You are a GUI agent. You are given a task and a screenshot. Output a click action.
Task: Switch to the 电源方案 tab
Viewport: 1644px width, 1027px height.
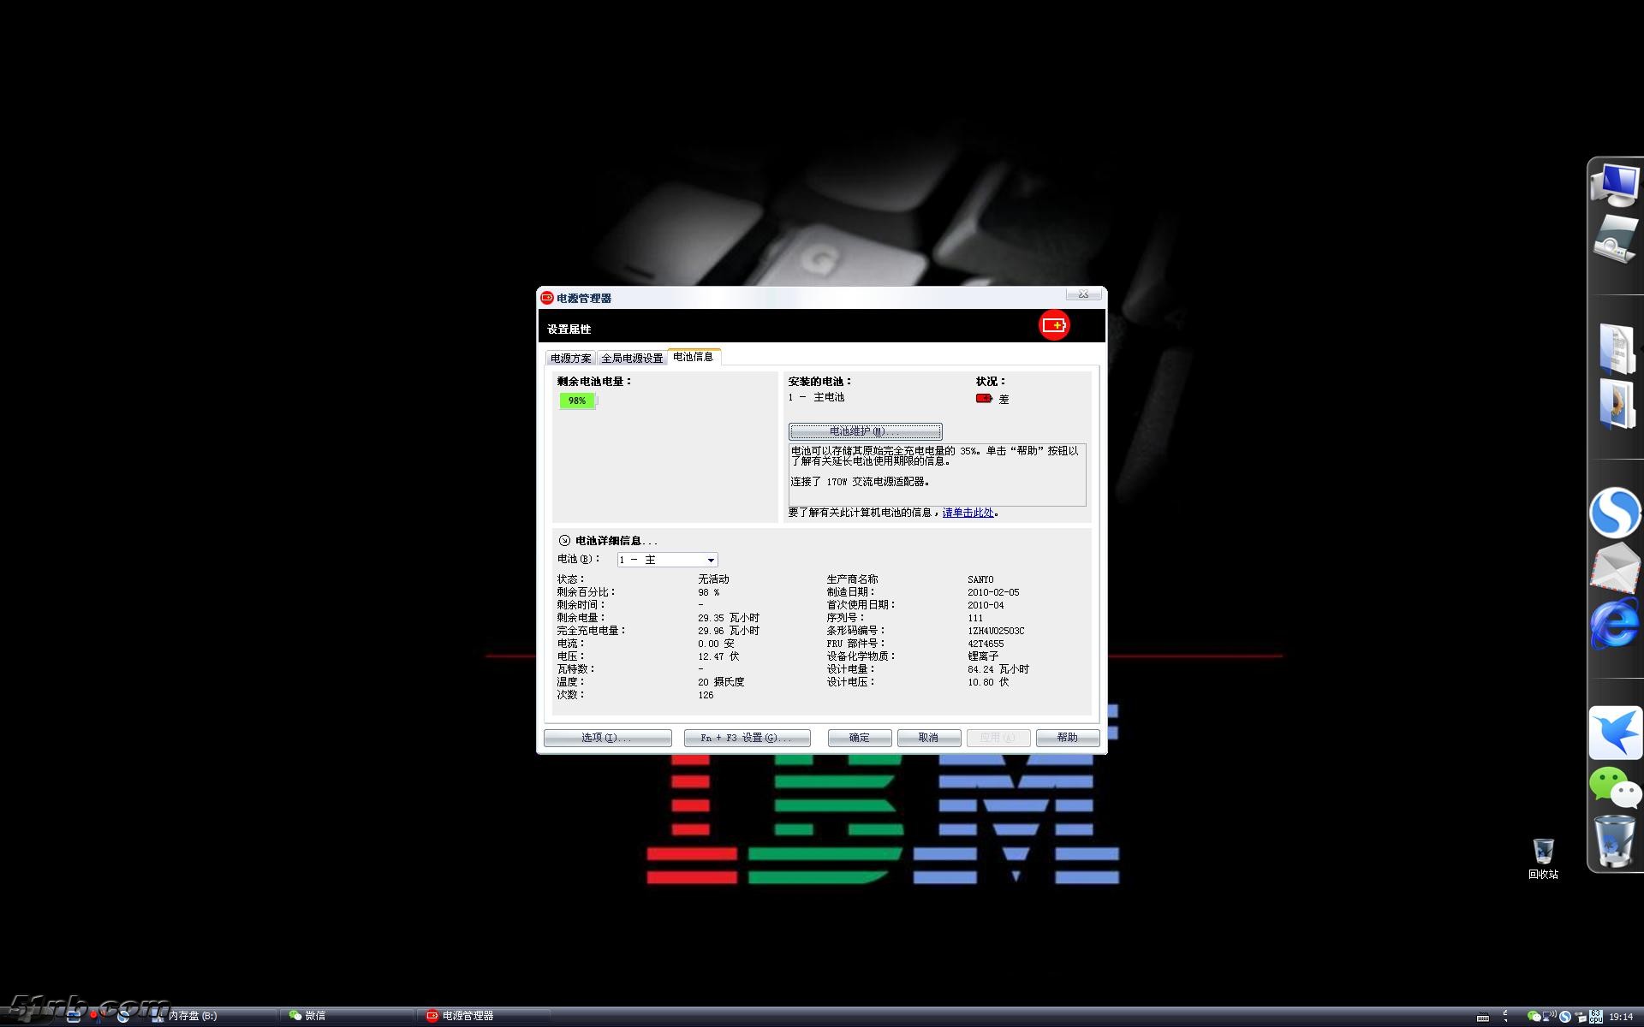[570, 358]
